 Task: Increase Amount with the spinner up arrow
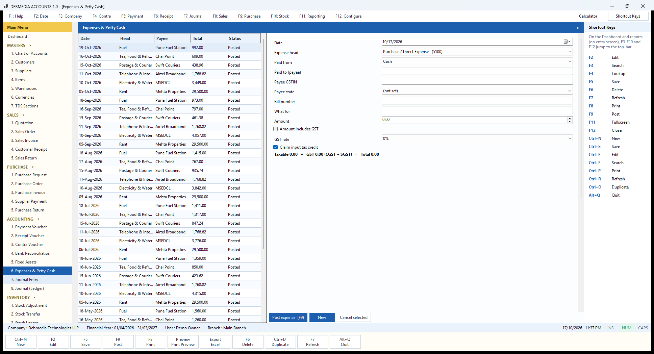tap(570, 118)
